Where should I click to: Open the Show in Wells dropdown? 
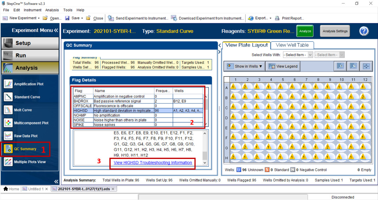click(245, 66)
